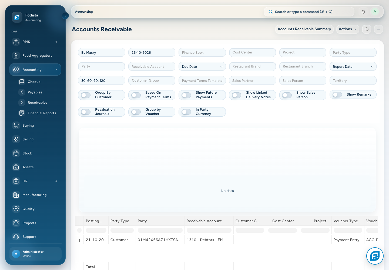Click the Accounts Receivable Summary button
This screenshot has width=389, height=270.
tap(304, 29)
